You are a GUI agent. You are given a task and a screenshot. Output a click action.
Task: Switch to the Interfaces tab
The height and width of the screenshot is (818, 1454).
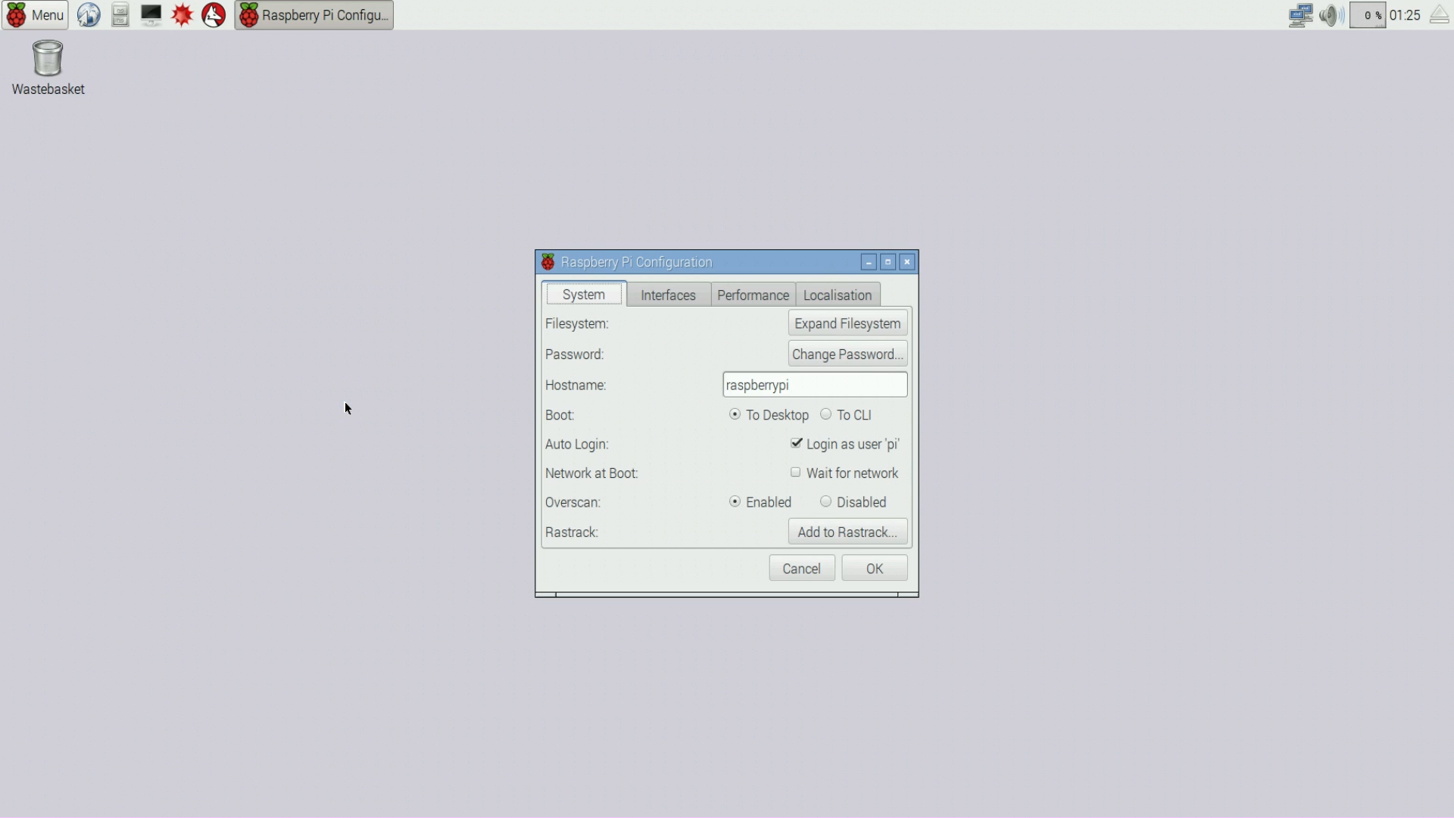pos(668,295)
